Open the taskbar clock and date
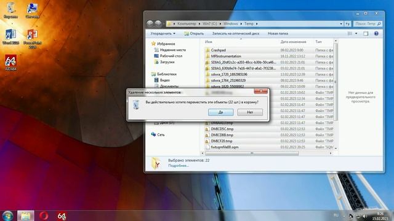 tap(380, 216)
